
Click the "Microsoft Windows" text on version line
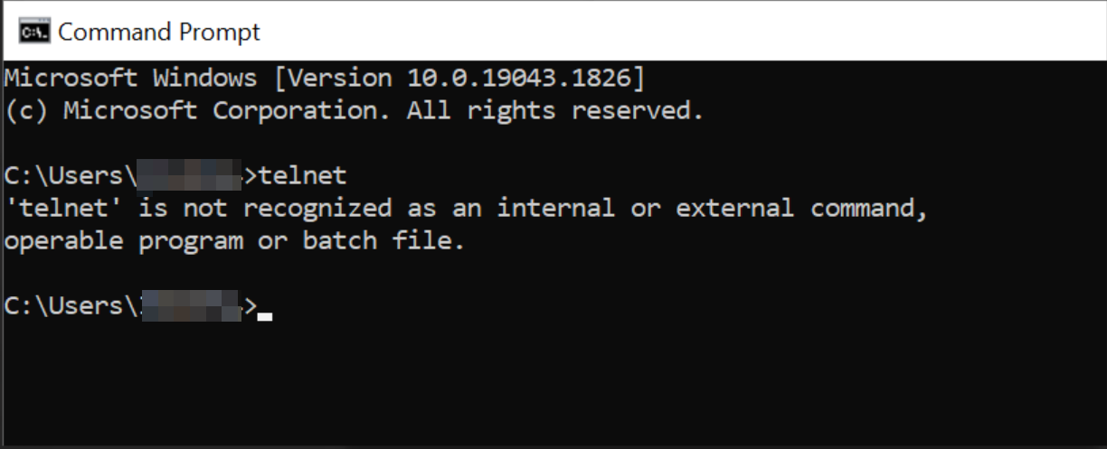point(131,79)
